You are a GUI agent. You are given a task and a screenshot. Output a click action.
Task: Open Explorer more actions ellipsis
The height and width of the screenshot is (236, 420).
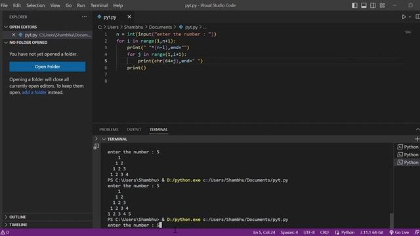85,17
